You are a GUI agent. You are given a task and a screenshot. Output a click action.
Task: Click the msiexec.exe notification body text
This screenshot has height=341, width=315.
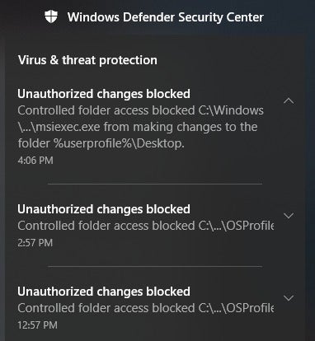pyautogui.click(x=140, y=127)
